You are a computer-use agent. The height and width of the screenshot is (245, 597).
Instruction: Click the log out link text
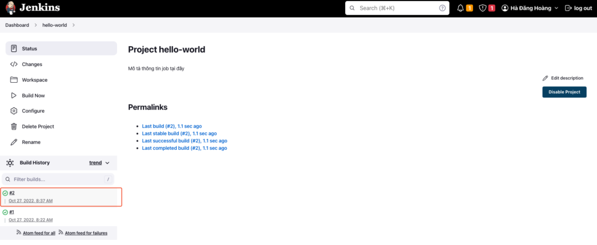coord(583,8)
